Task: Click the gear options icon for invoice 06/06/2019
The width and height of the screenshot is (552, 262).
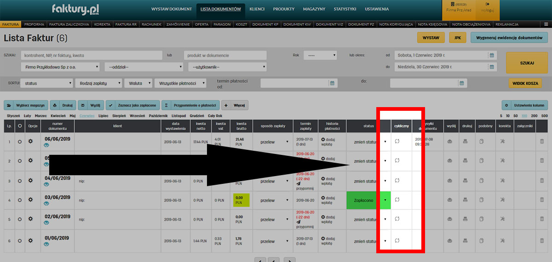Action: coord(31,141)
